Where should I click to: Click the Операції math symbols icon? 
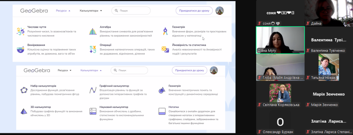pos(93,49)
